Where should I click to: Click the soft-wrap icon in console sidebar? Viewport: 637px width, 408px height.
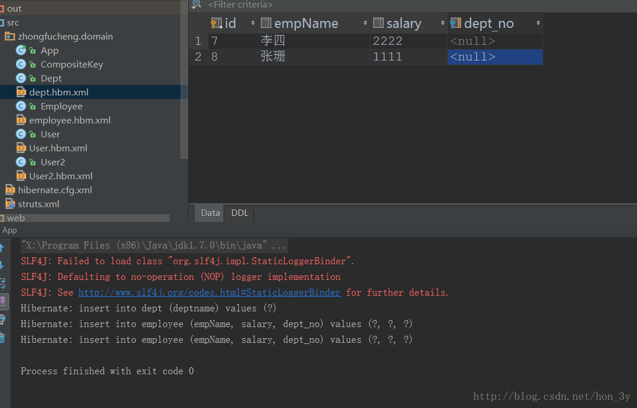click(2, 283)
